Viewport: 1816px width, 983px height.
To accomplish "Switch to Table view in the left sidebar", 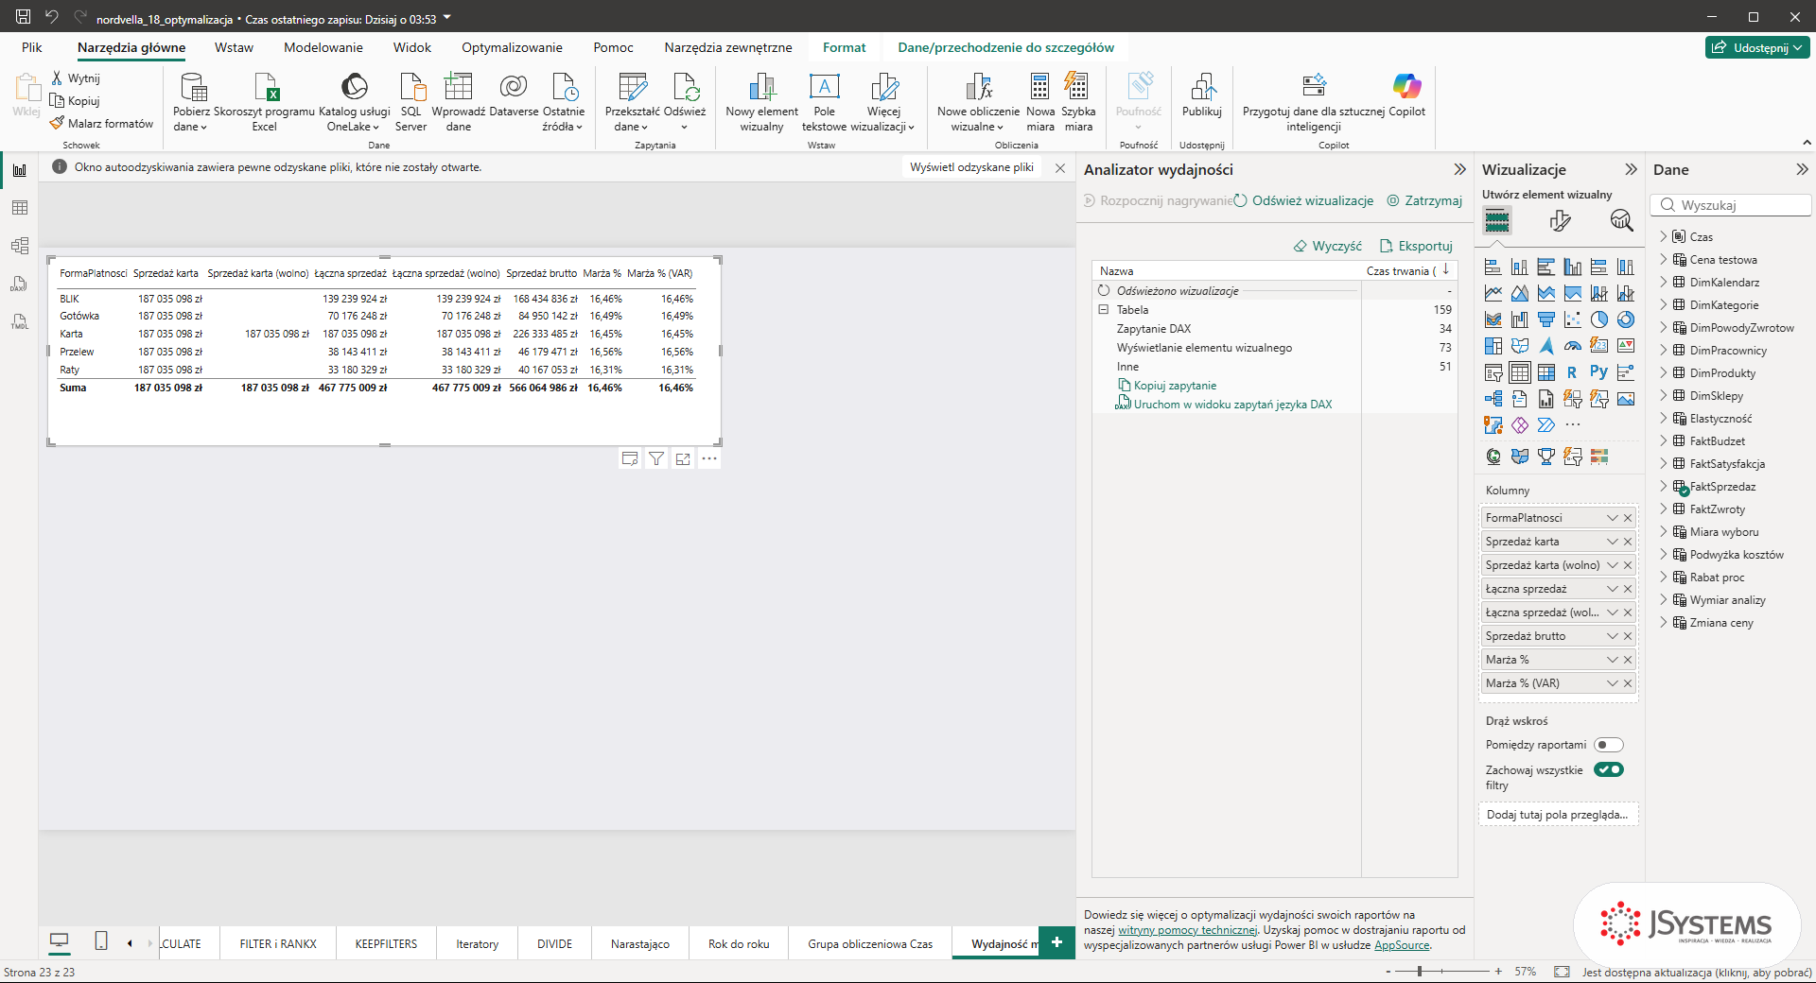I will 19,208.
